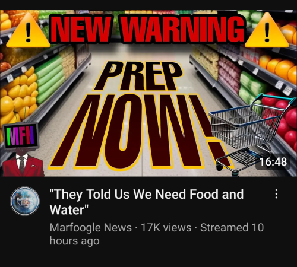Click the MFN television logo
This screenshot has height=267, width=297.
(21, 136)
